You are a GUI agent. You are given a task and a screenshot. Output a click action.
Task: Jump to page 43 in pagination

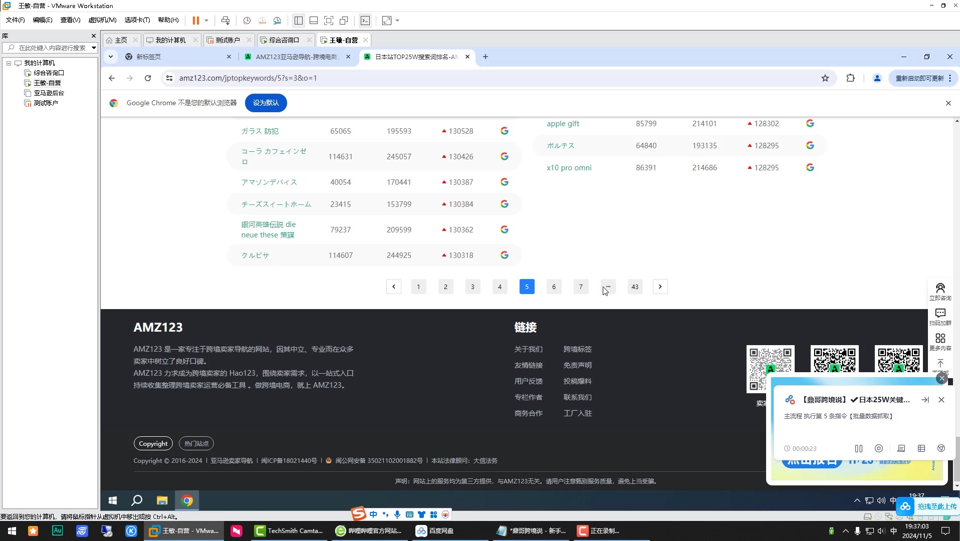(x=635, y=287)
